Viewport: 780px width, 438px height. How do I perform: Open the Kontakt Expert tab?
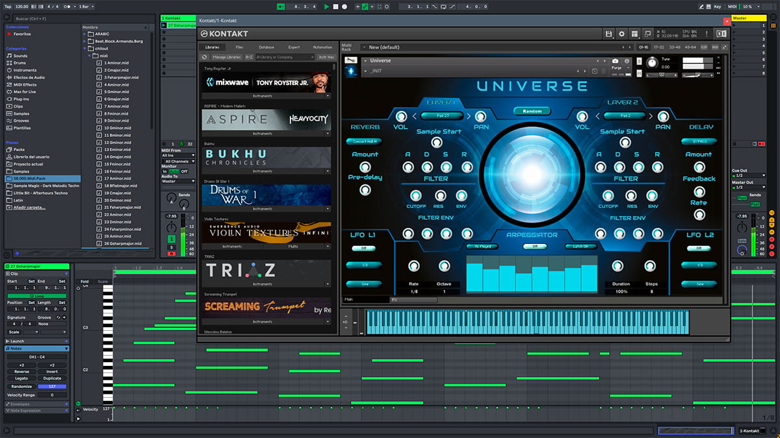294,47
